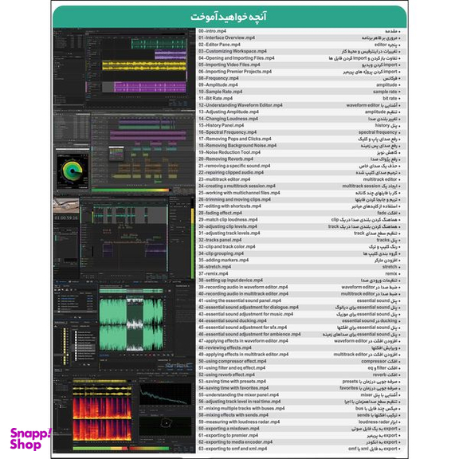Click '27-editing with shortcuts.mp4'

click(x=229, y=206)
